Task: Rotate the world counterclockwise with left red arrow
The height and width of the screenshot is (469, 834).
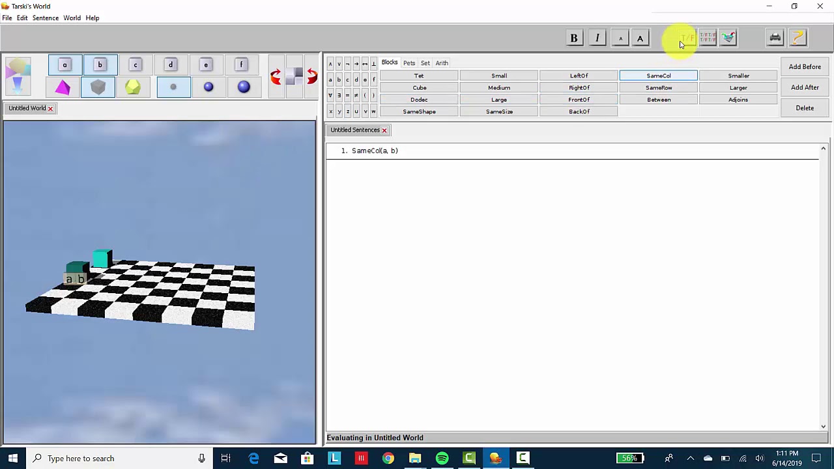Action: pyautogui.click(x=276, y=77)
